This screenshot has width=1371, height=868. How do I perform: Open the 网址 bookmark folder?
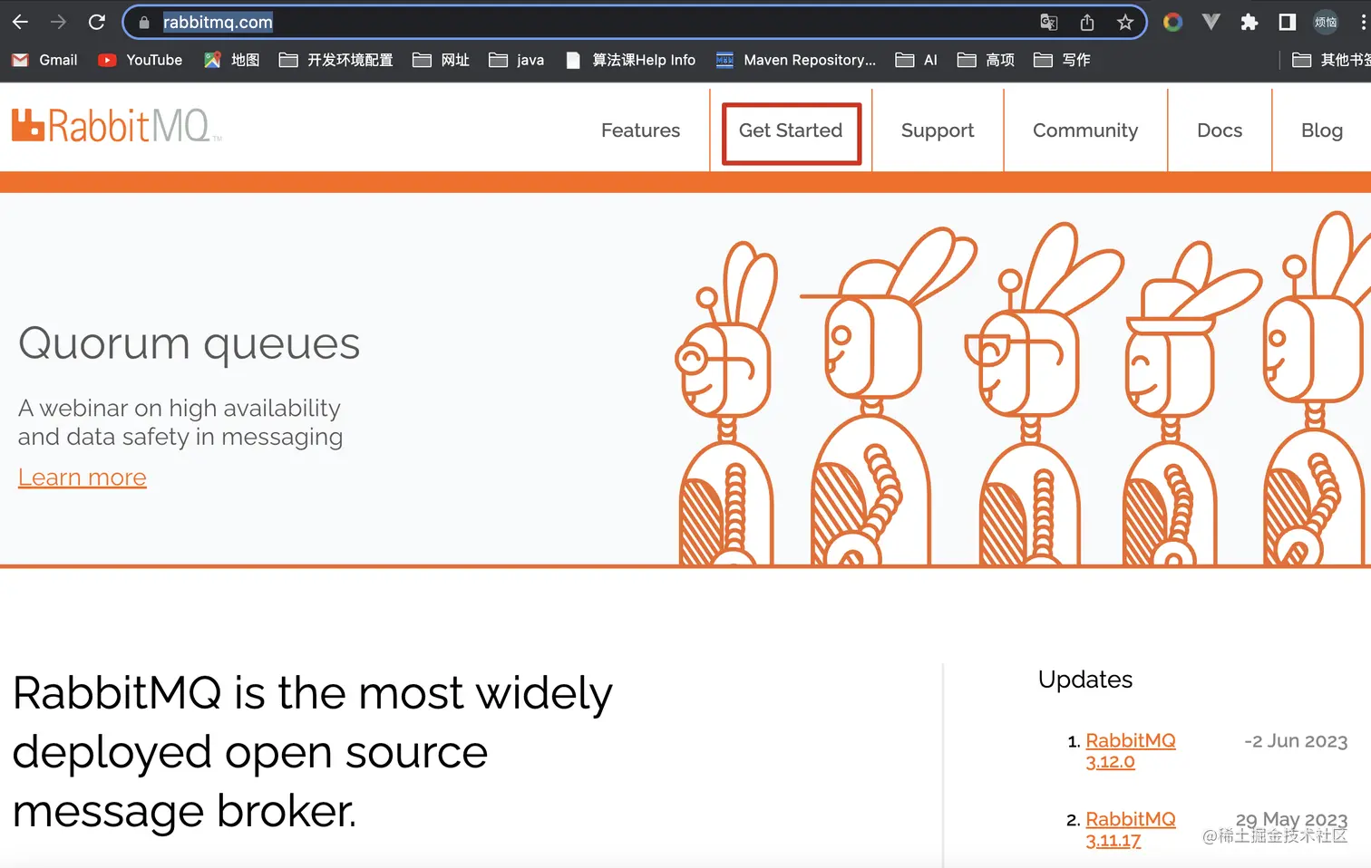(x=441, y=60)
